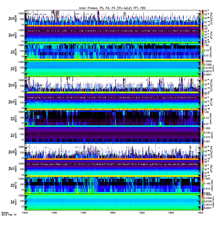The image size is (214, 229).
Task: Click the '1500' time axis label
Action: (112, 213)
